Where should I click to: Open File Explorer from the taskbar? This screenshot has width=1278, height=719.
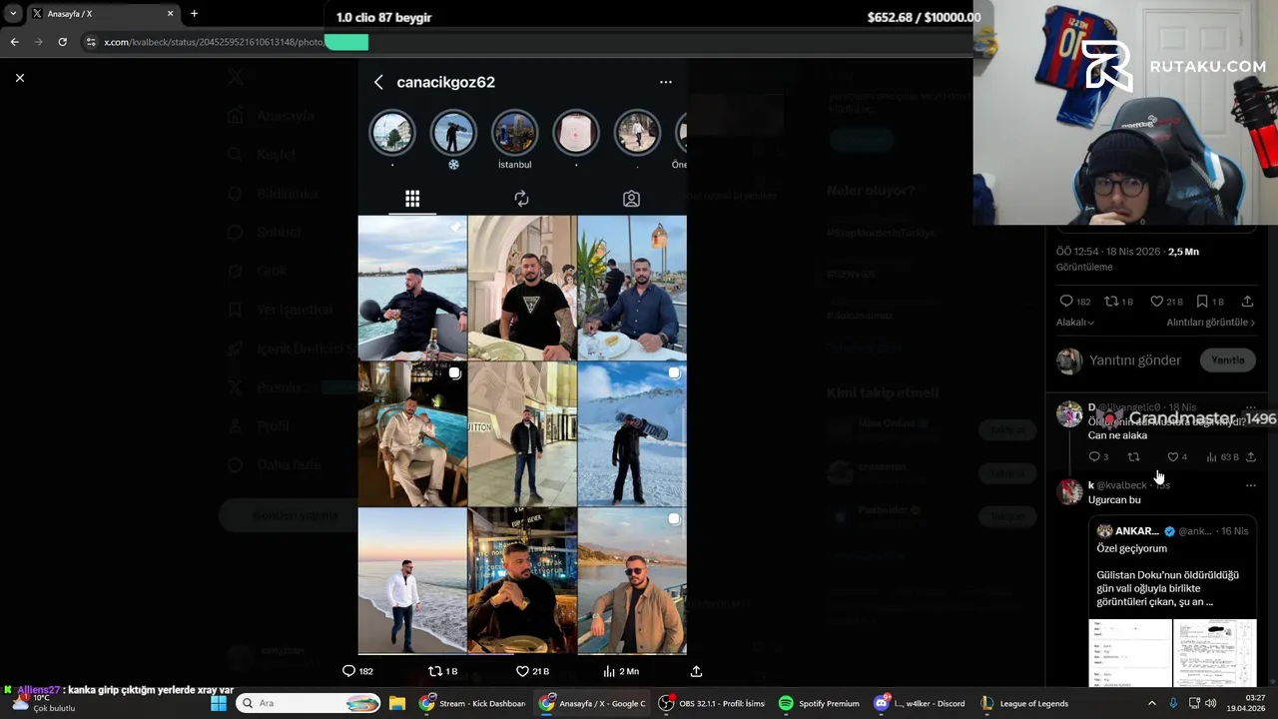tap(396, 703)
